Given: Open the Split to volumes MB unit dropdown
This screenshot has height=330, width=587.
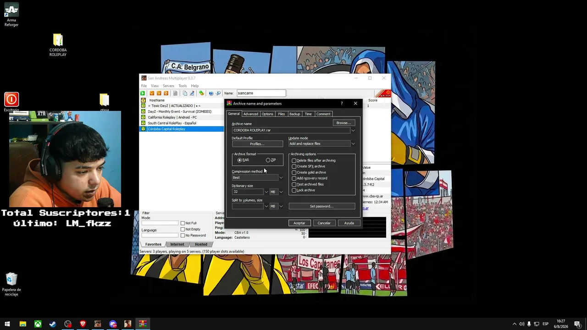Looking at the screenshot, I should click(x=281, y=206).
